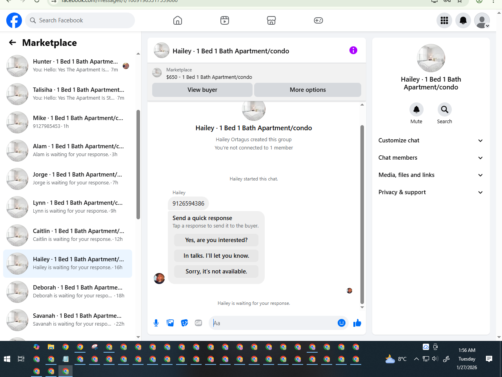This screenshot has width=502, height=377.
Task: Open Task View on the taskbar
Action: [x=21, y=359]
